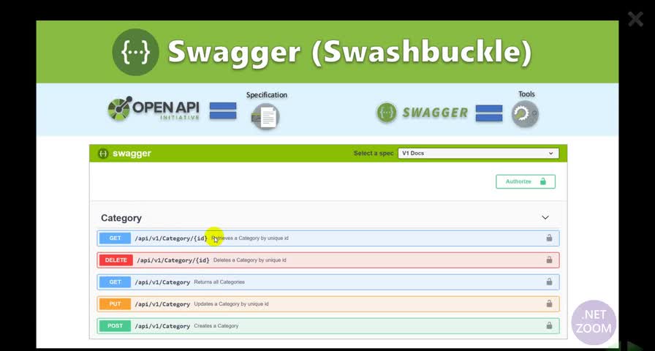
Task: Click the OpenAPI Initiative logo
Action: (x=154, y=109)
